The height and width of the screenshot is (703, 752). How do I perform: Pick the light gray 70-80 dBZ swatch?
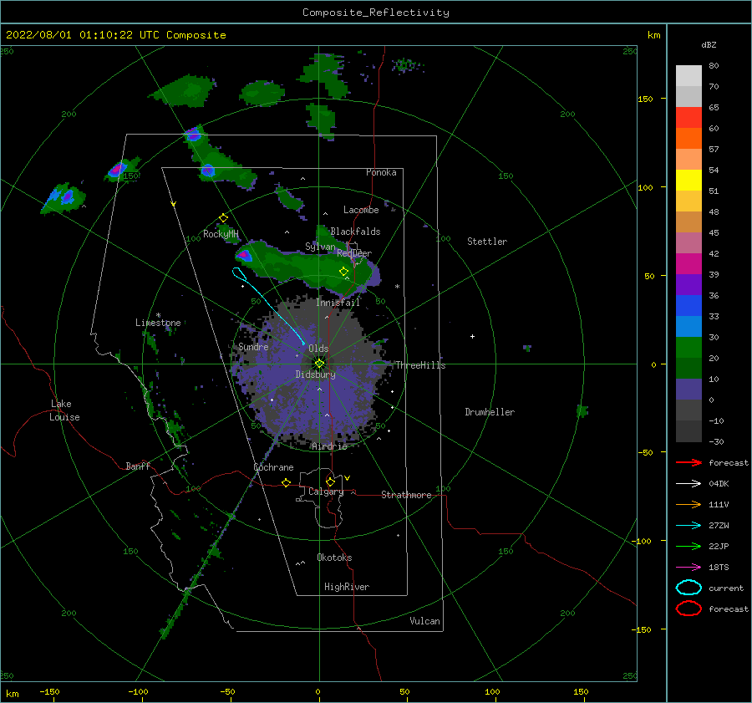click(x=688, y=76)
